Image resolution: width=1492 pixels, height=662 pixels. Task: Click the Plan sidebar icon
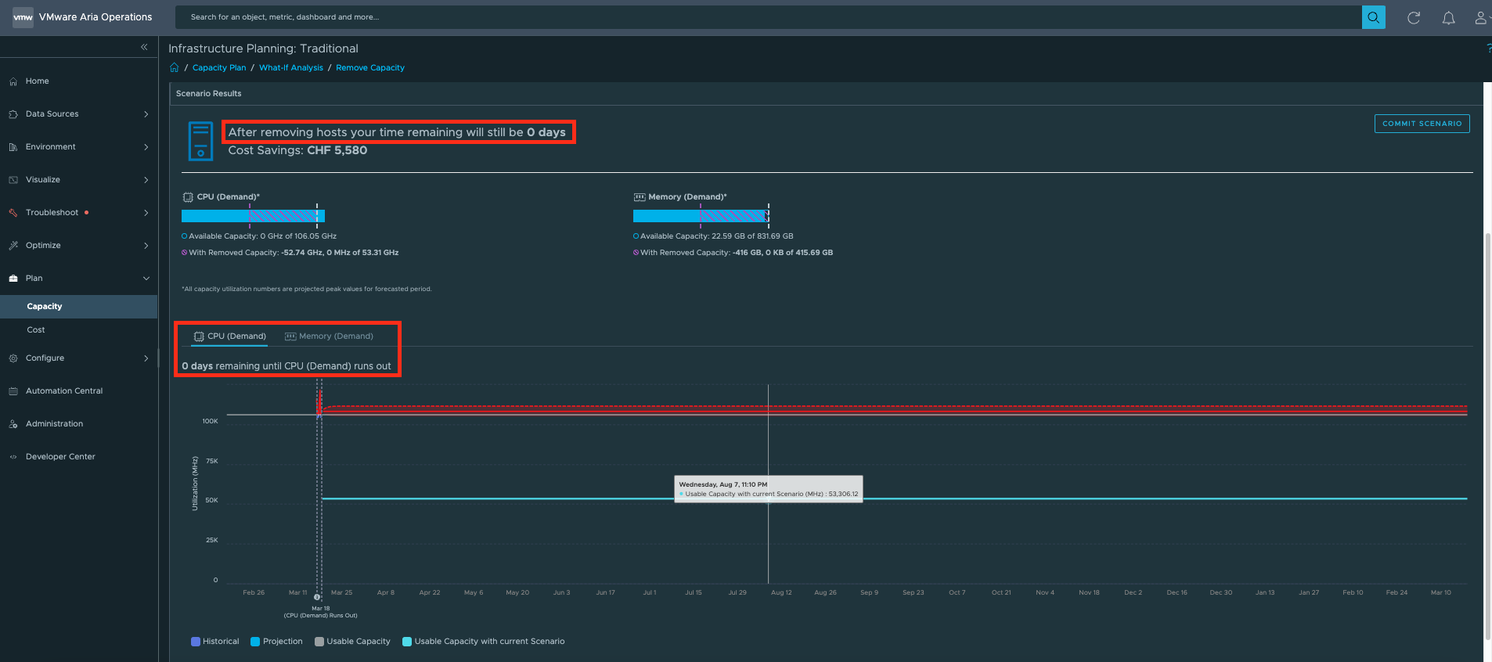[x=13, y=279]
